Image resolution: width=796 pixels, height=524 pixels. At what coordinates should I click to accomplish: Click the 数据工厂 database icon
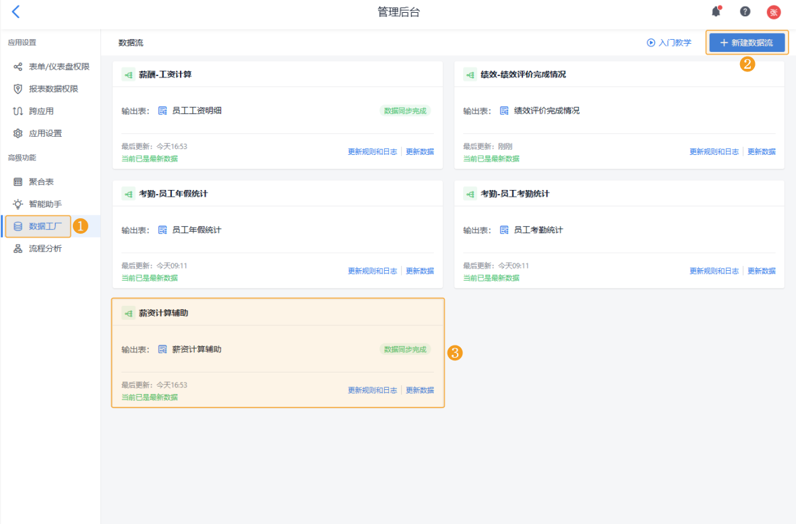tap(18, 226)
